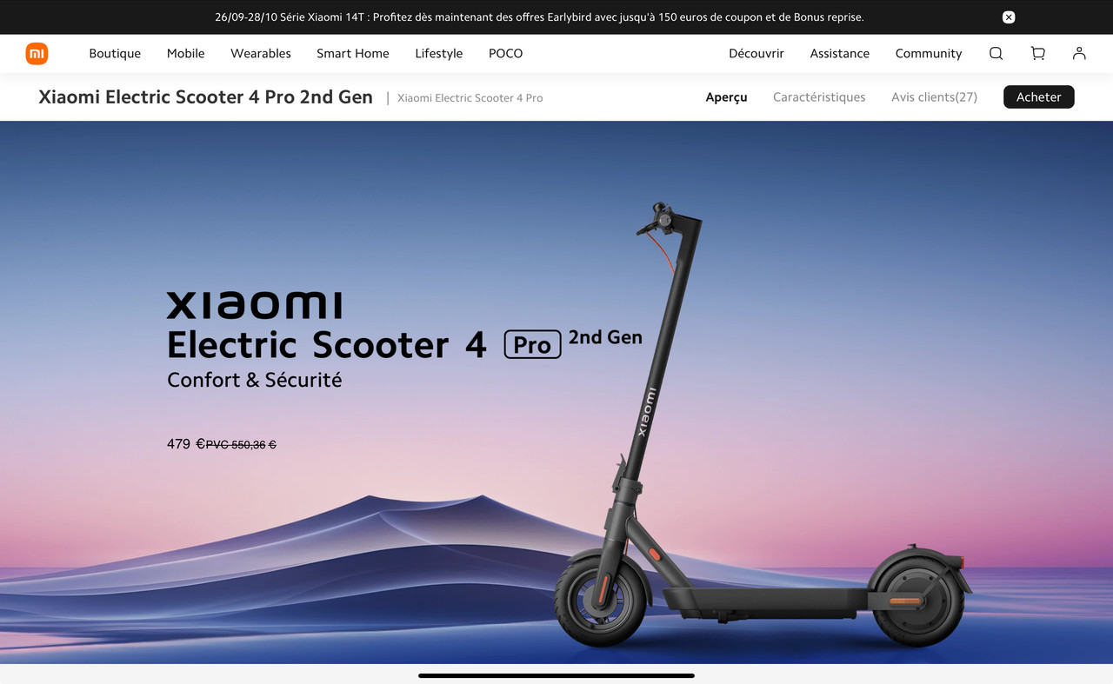Select POCO in the navigation bar
The height and width of the screenshot is (684, 1113).
click(x=506, y=54)
